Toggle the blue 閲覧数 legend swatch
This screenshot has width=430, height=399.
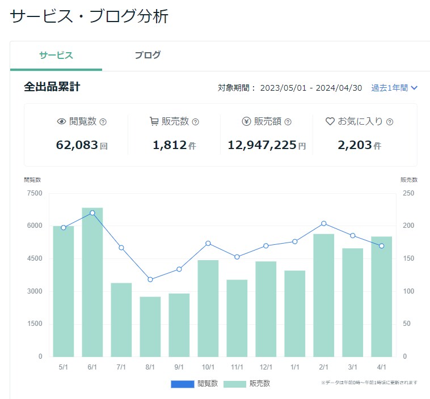click(182, 384)
